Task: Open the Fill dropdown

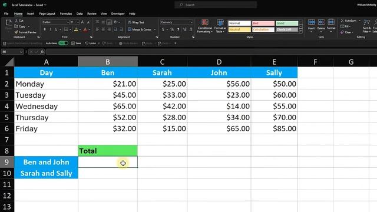Action: point(346,26)
